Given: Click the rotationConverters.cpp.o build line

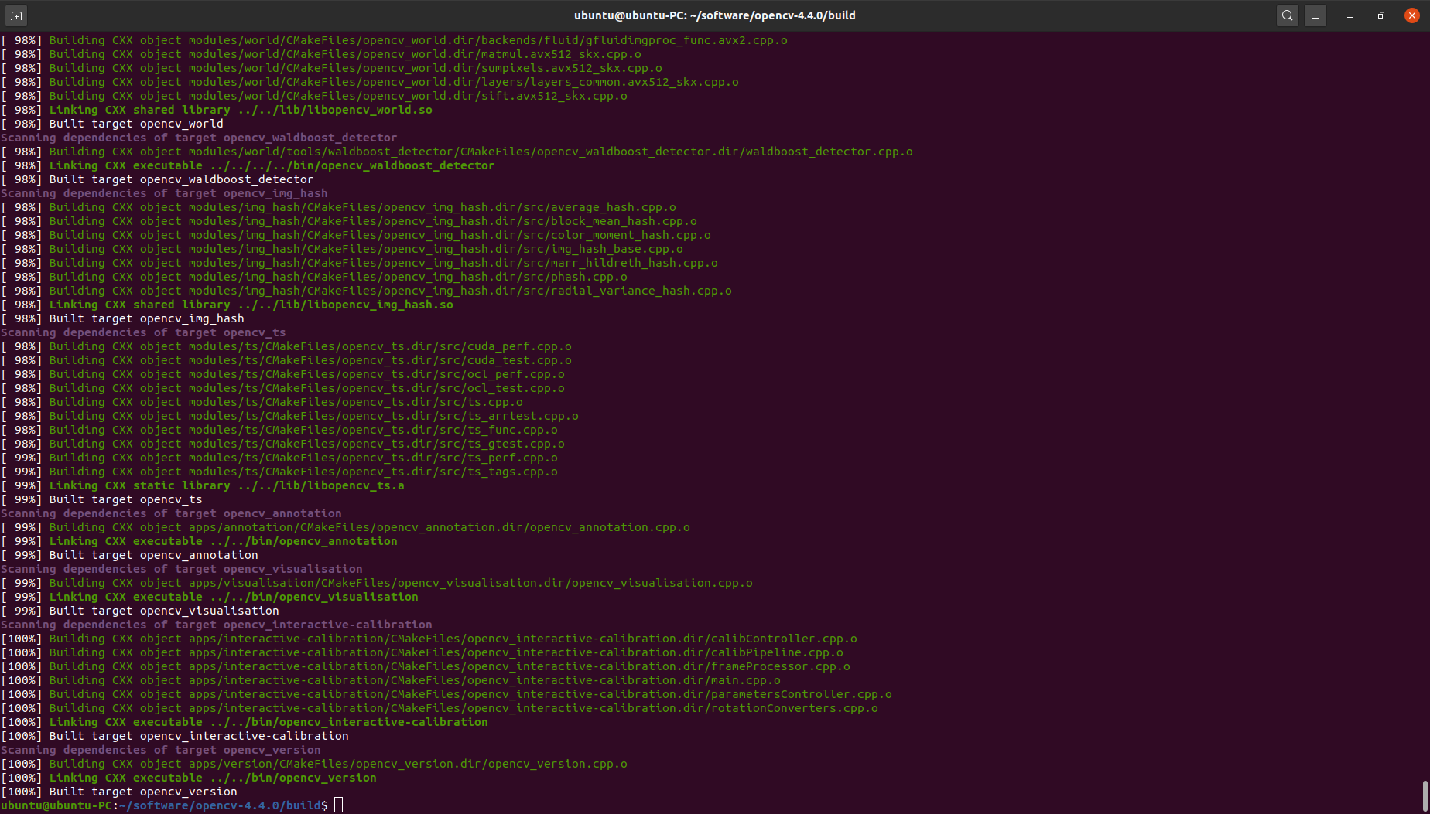Looking at the screenshot, I should point(440,708).
